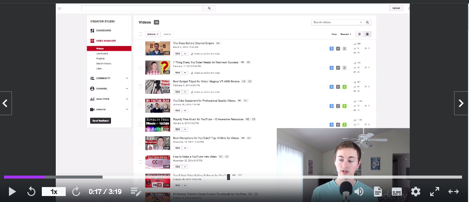
Task: Click Edit for The Story Behind Channel Empire
Action: click(x=178, y=54)
